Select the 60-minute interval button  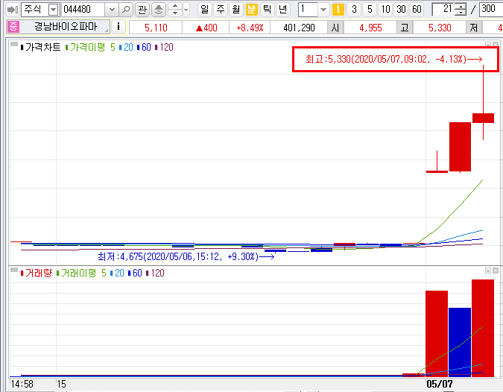417,10
